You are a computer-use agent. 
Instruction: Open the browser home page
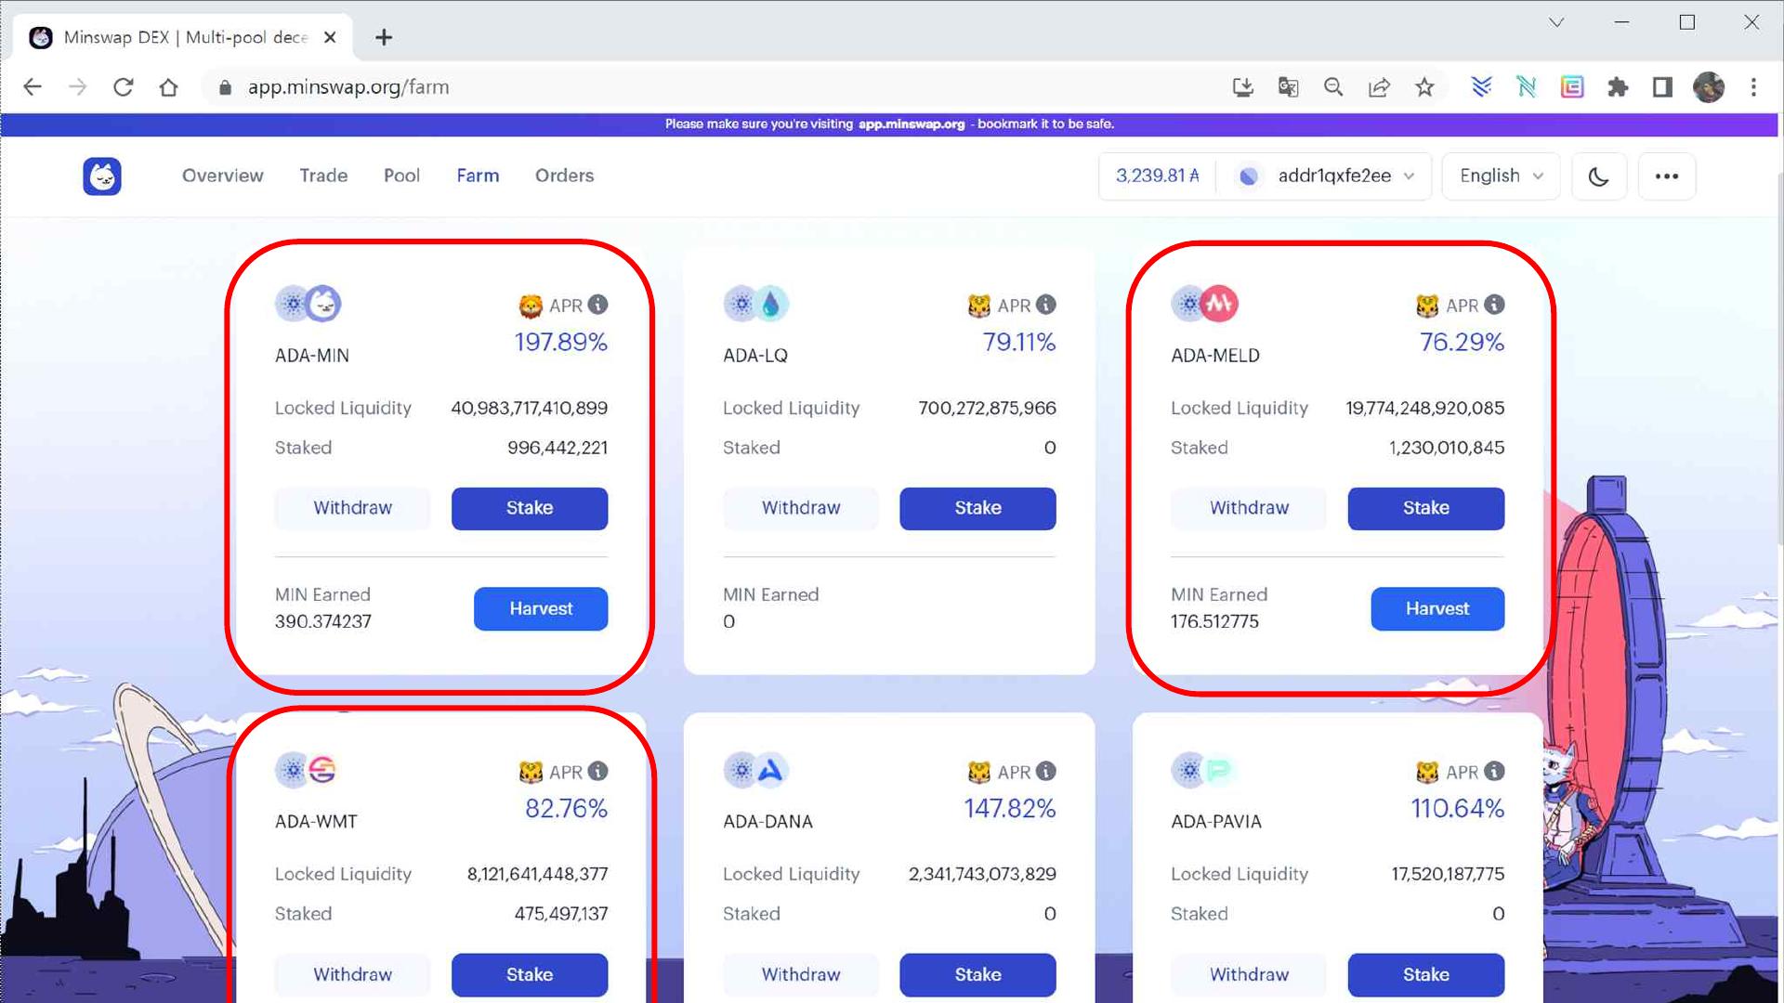coord(168,87)
